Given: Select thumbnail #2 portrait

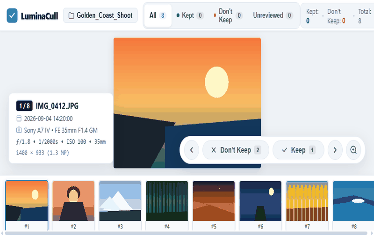Looking at the screenshot, I should [73, 206].
